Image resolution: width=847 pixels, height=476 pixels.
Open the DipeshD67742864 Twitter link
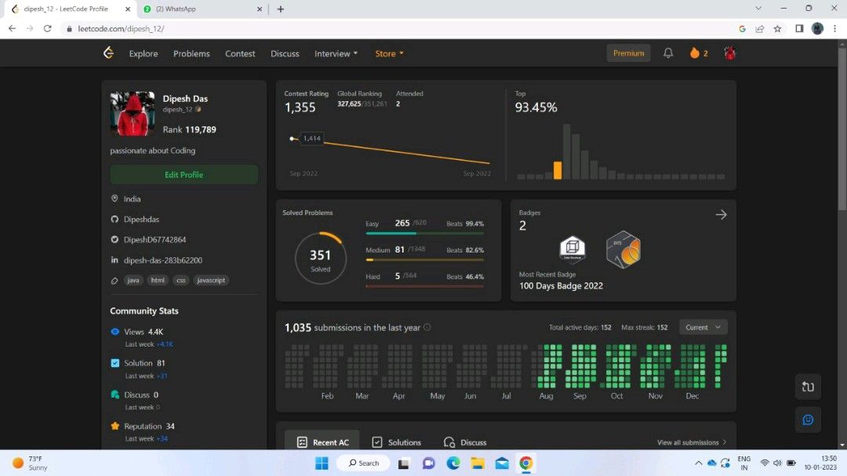pyautogui.click(x=155, y=239)
